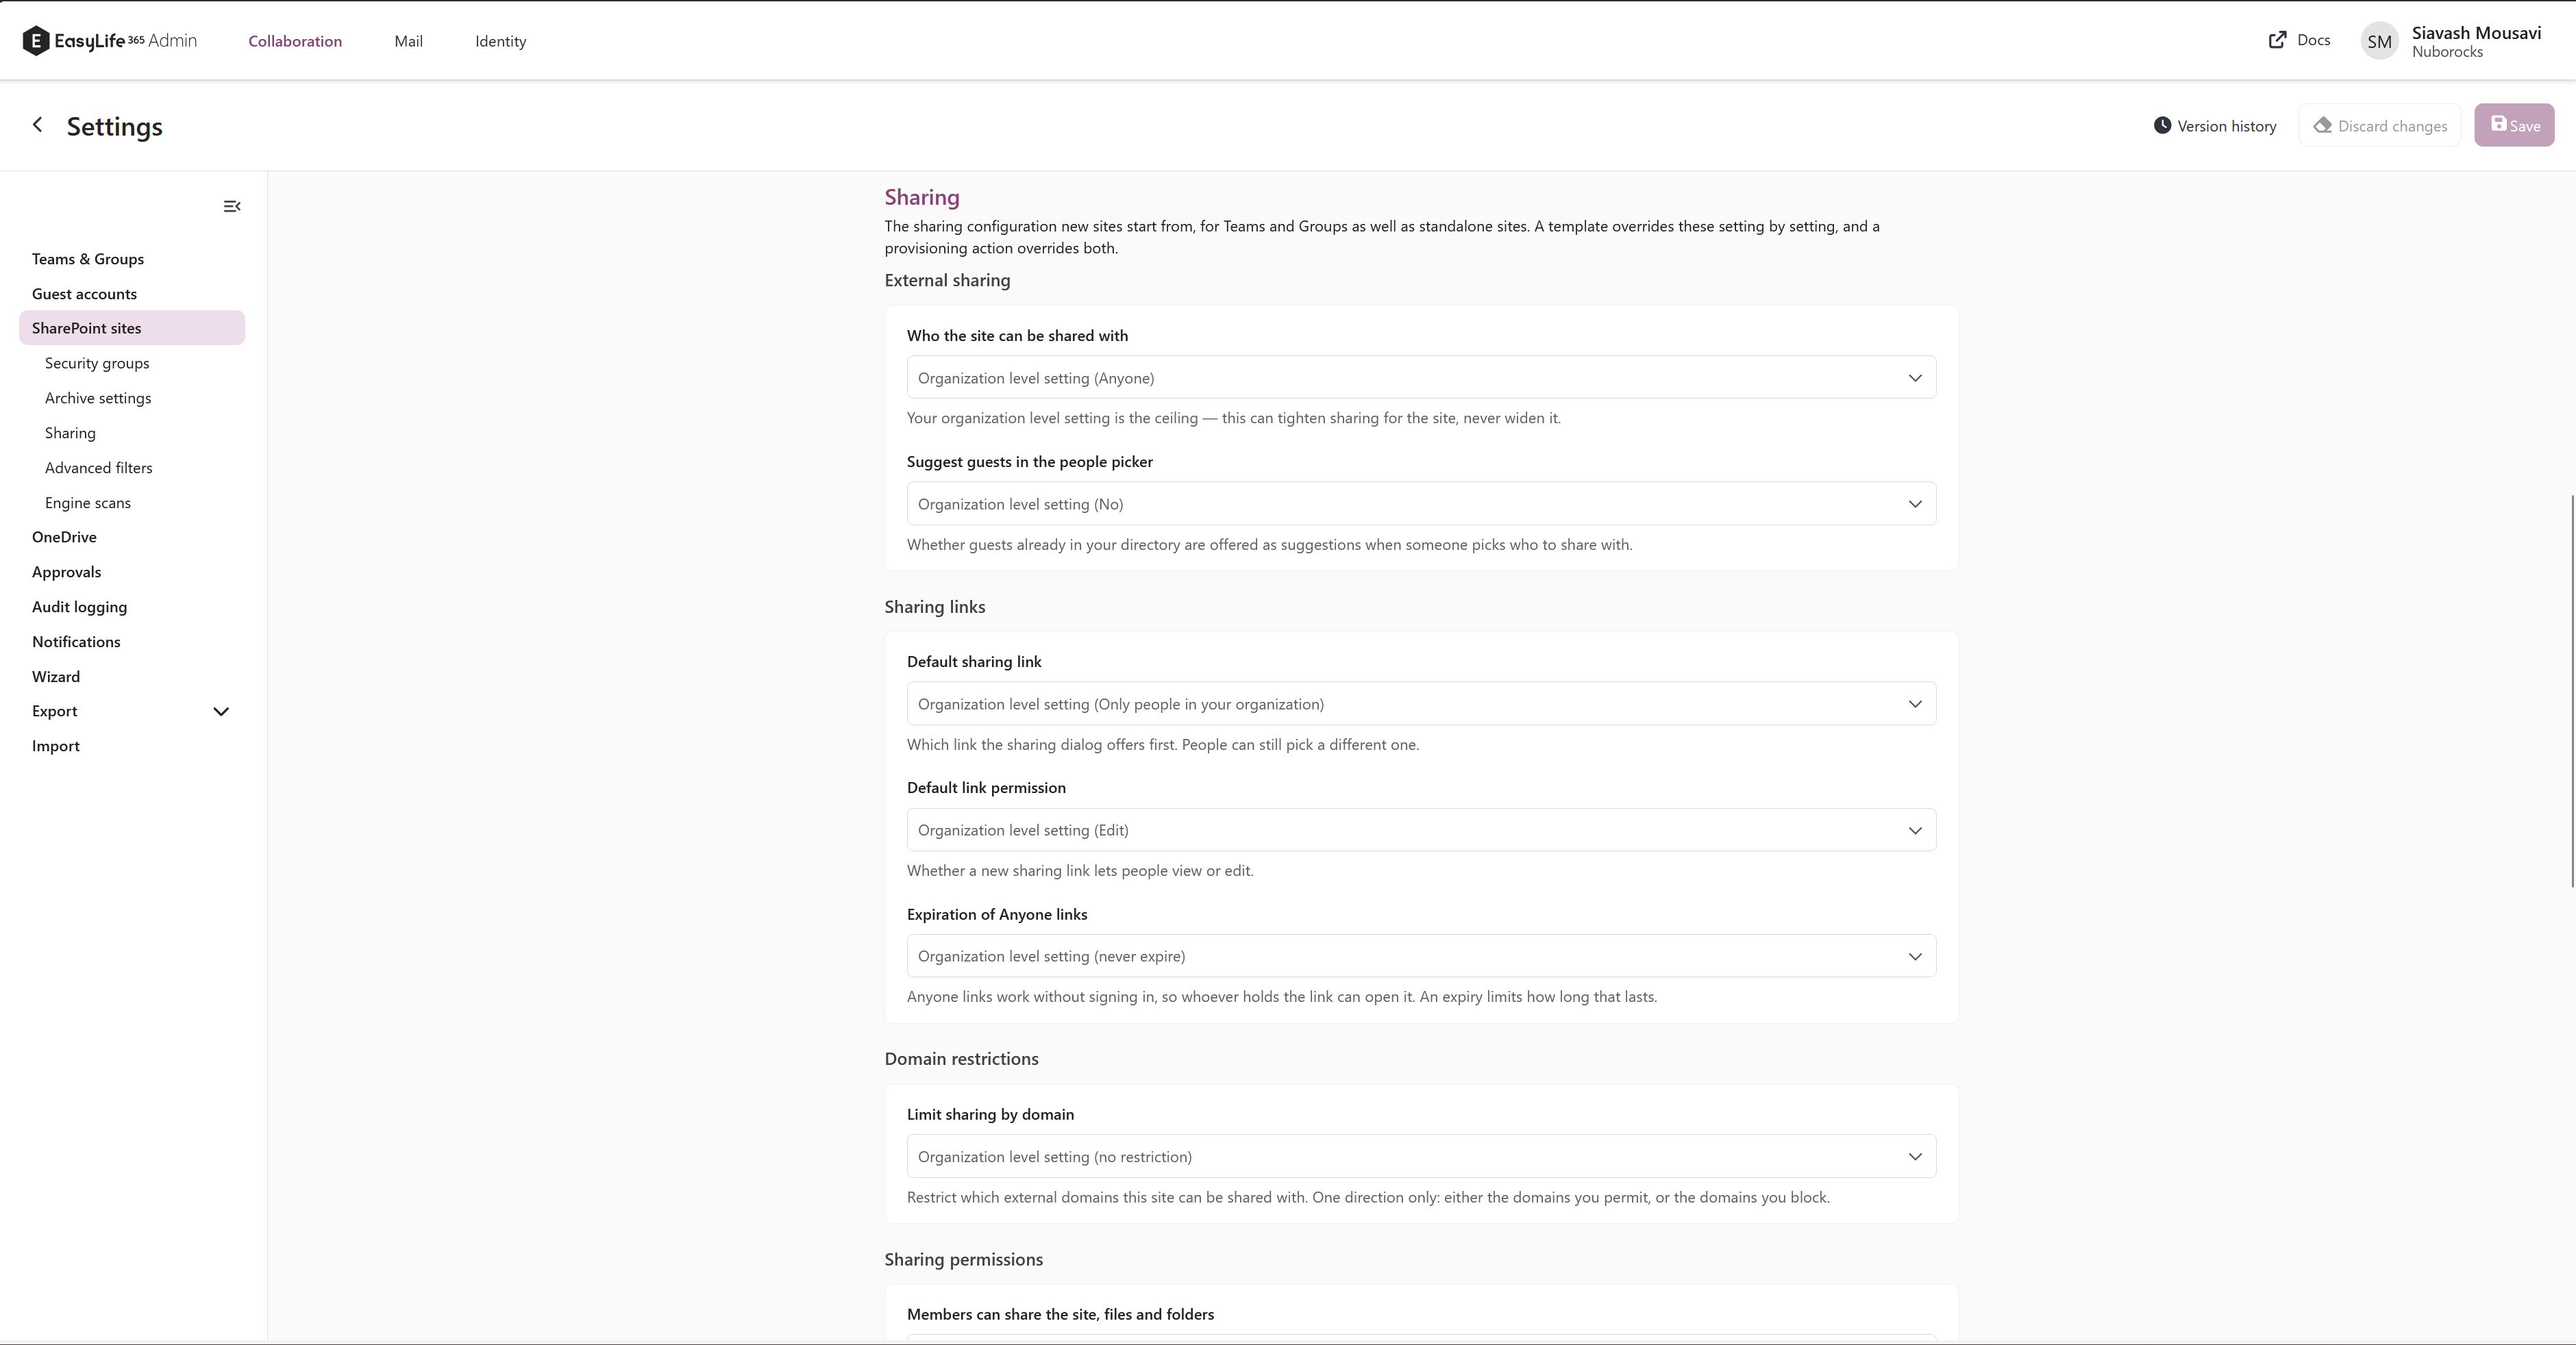Click the Discard changes button
The image size is (2576, 1345).
2380,125
